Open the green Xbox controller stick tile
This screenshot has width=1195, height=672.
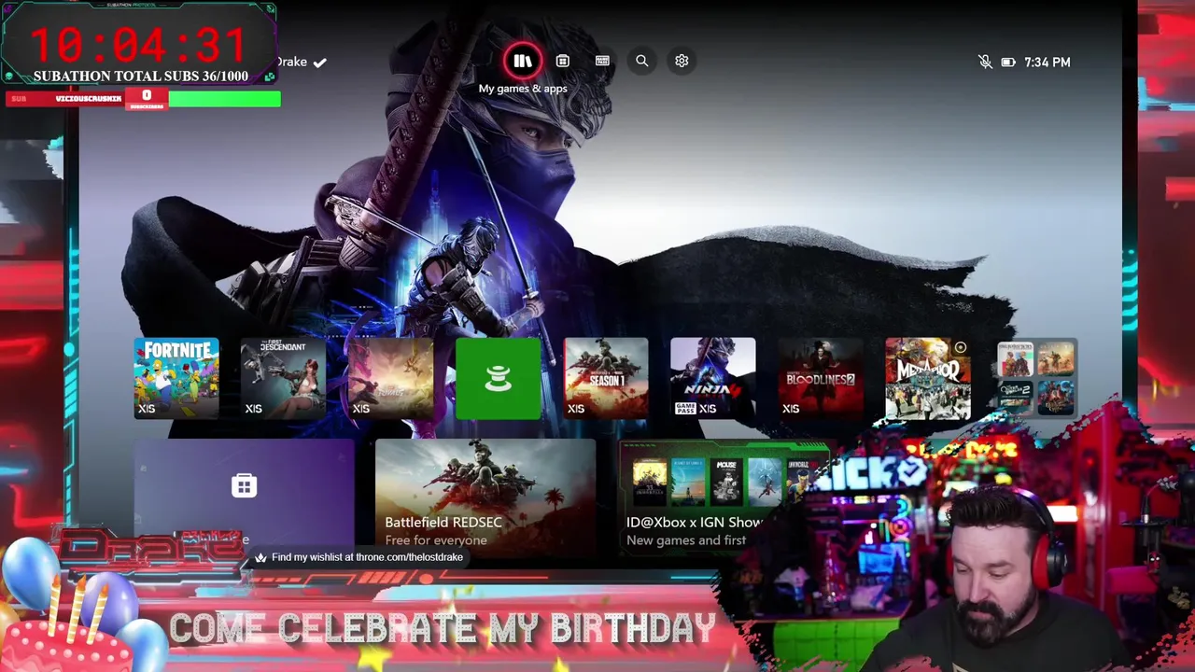click(499, 379)
